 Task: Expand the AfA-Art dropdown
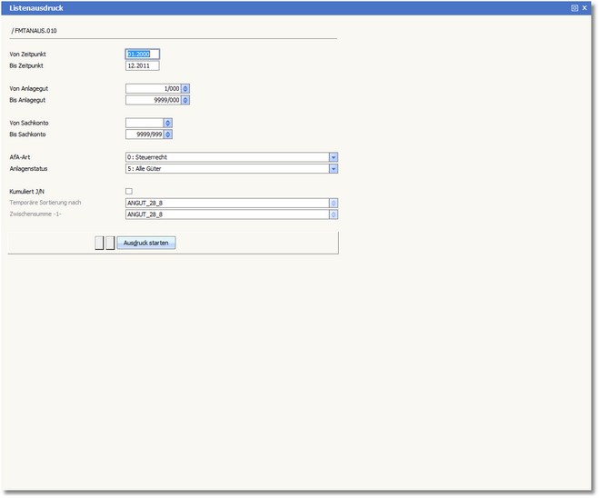334,157
